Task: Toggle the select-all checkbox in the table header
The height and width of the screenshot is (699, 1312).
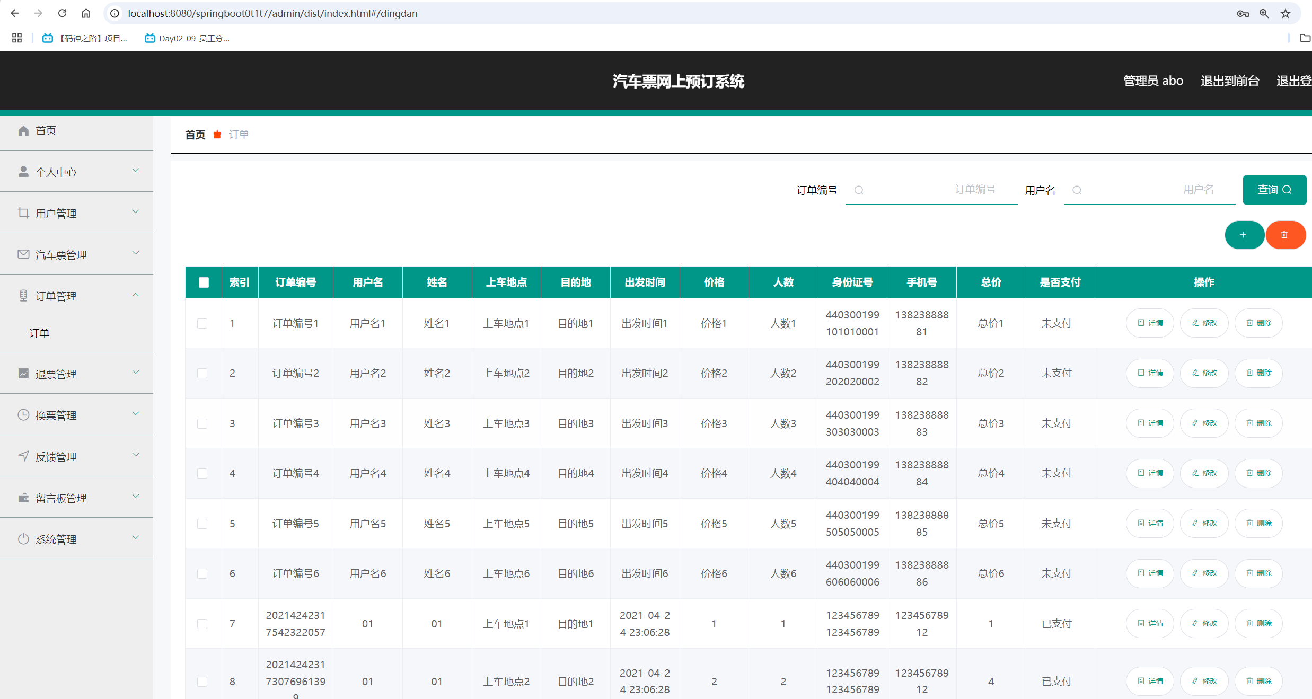Action: tap(204, 282)
